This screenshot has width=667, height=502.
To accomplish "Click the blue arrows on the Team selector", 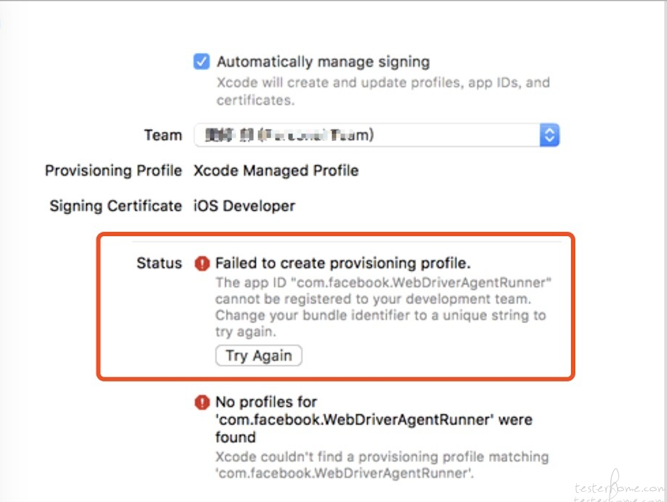I will tap(549, 135).
